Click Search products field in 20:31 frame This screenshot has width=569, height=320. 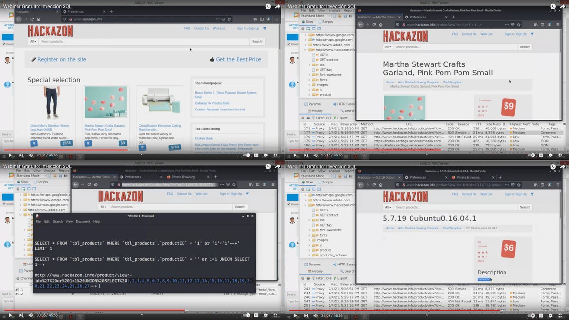pyautogui.click(x=144, y=41)
